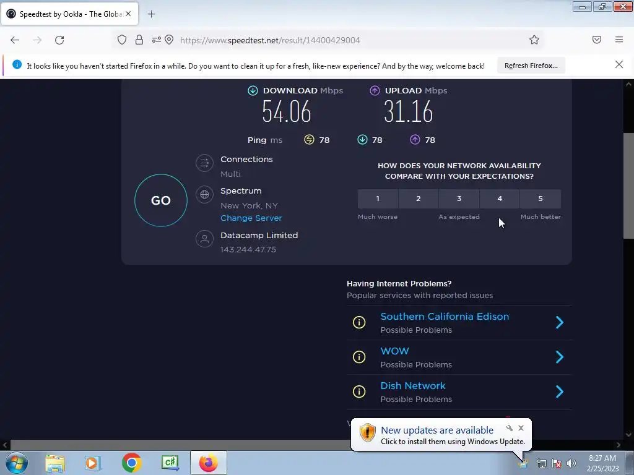
Task: View site security via the padlock icon
Action: [x=139, y=40]
